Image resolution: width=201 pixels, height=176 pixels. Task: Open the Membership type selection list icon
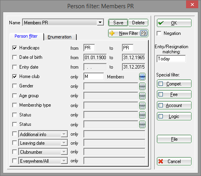pos(142,105)
